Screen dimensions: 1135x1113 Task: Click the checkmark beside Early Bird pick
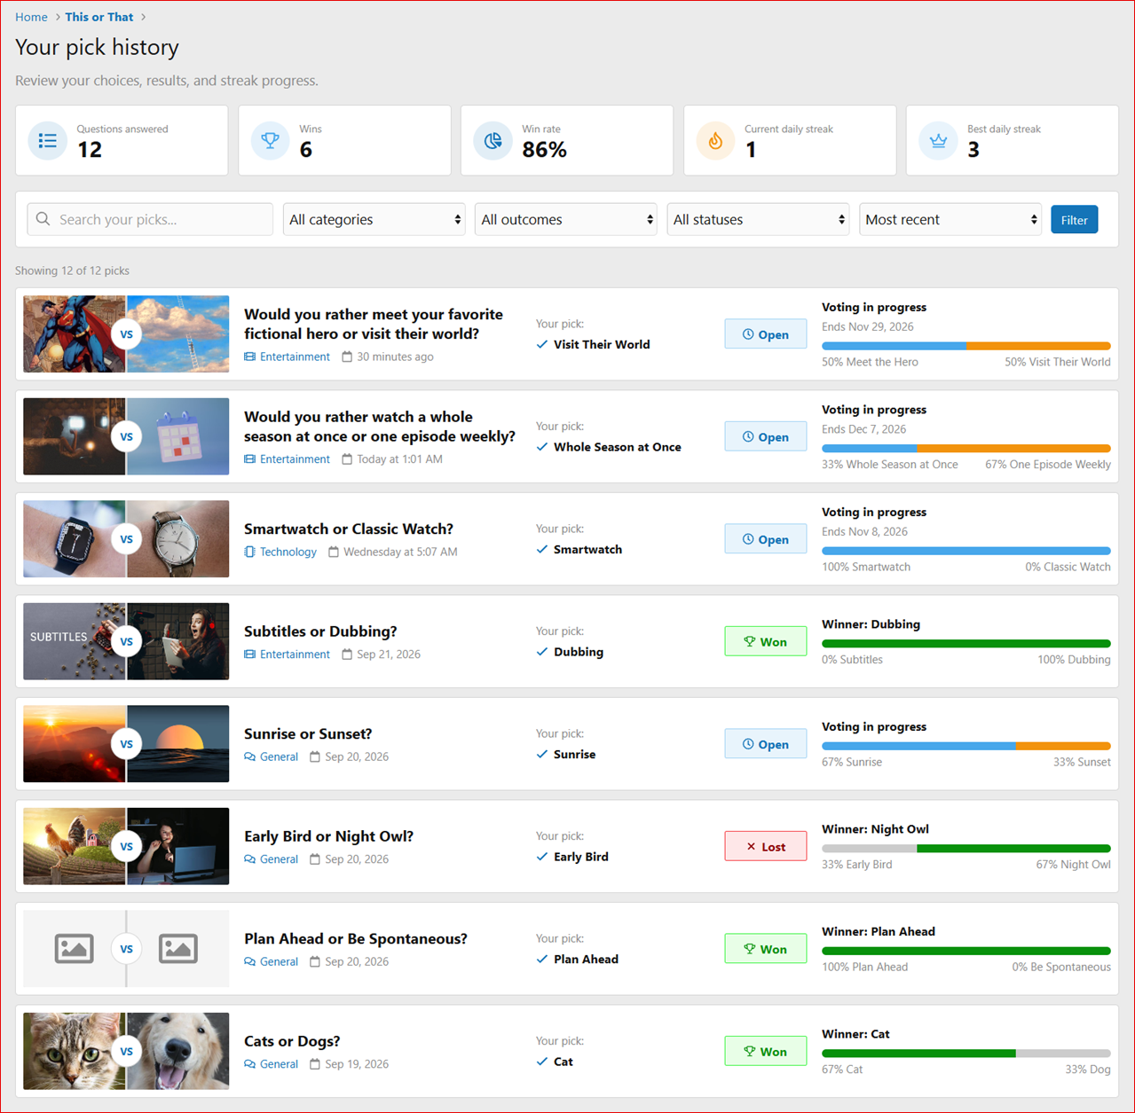pyautogui.click(x=542, y=857)
